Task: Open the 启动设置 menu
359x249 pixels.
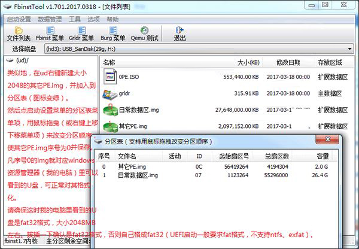Action: coord(19,19)
